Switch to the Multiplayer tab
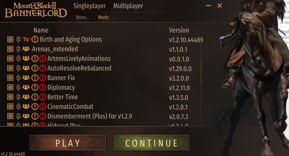 [x=128, y=6]
